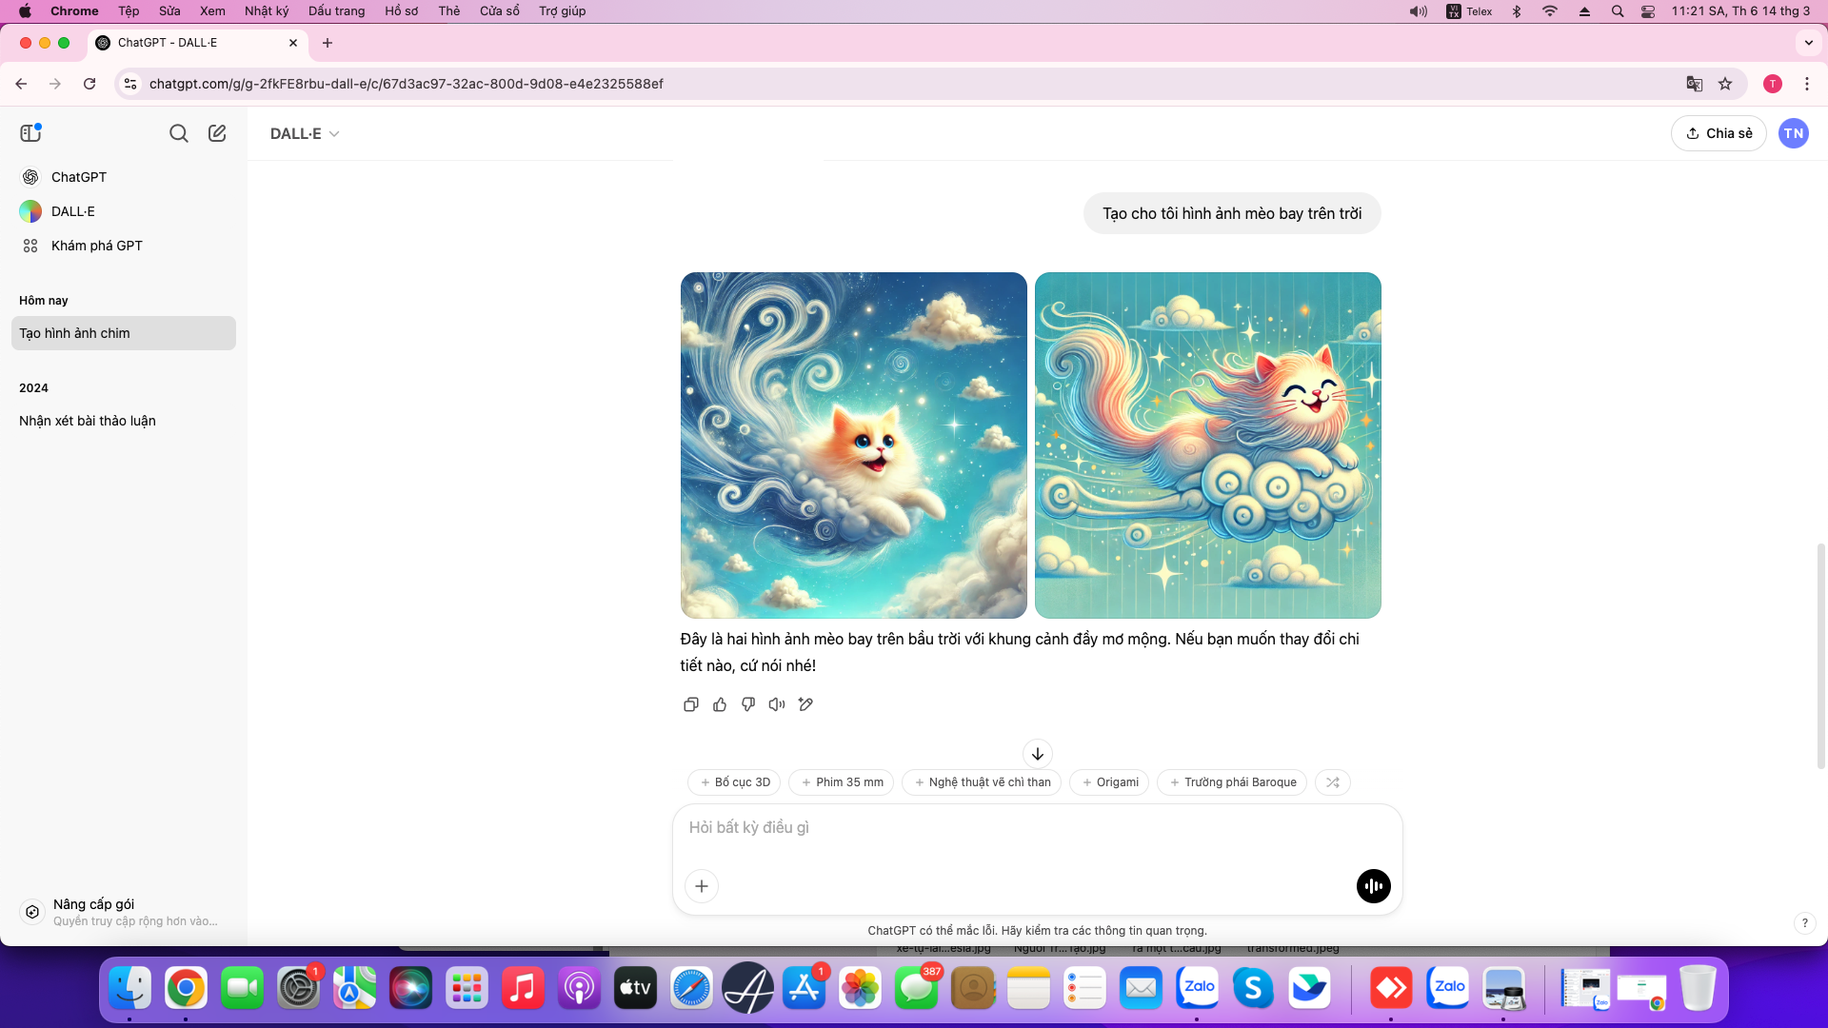The width and height of the screenshot is (1828, 1028).
Task: Open Finder from the dock
Action: click(x=129, y=988)
